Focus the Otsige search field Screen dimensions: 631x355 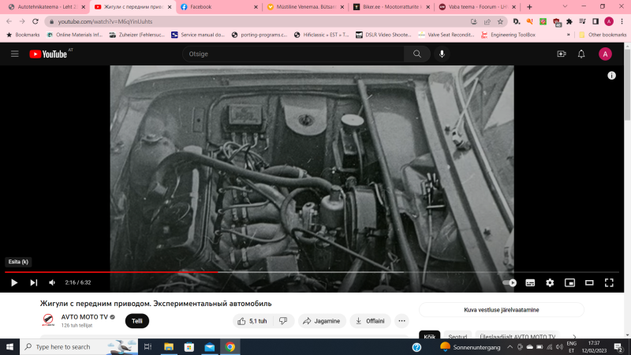[x=293, y=54]
